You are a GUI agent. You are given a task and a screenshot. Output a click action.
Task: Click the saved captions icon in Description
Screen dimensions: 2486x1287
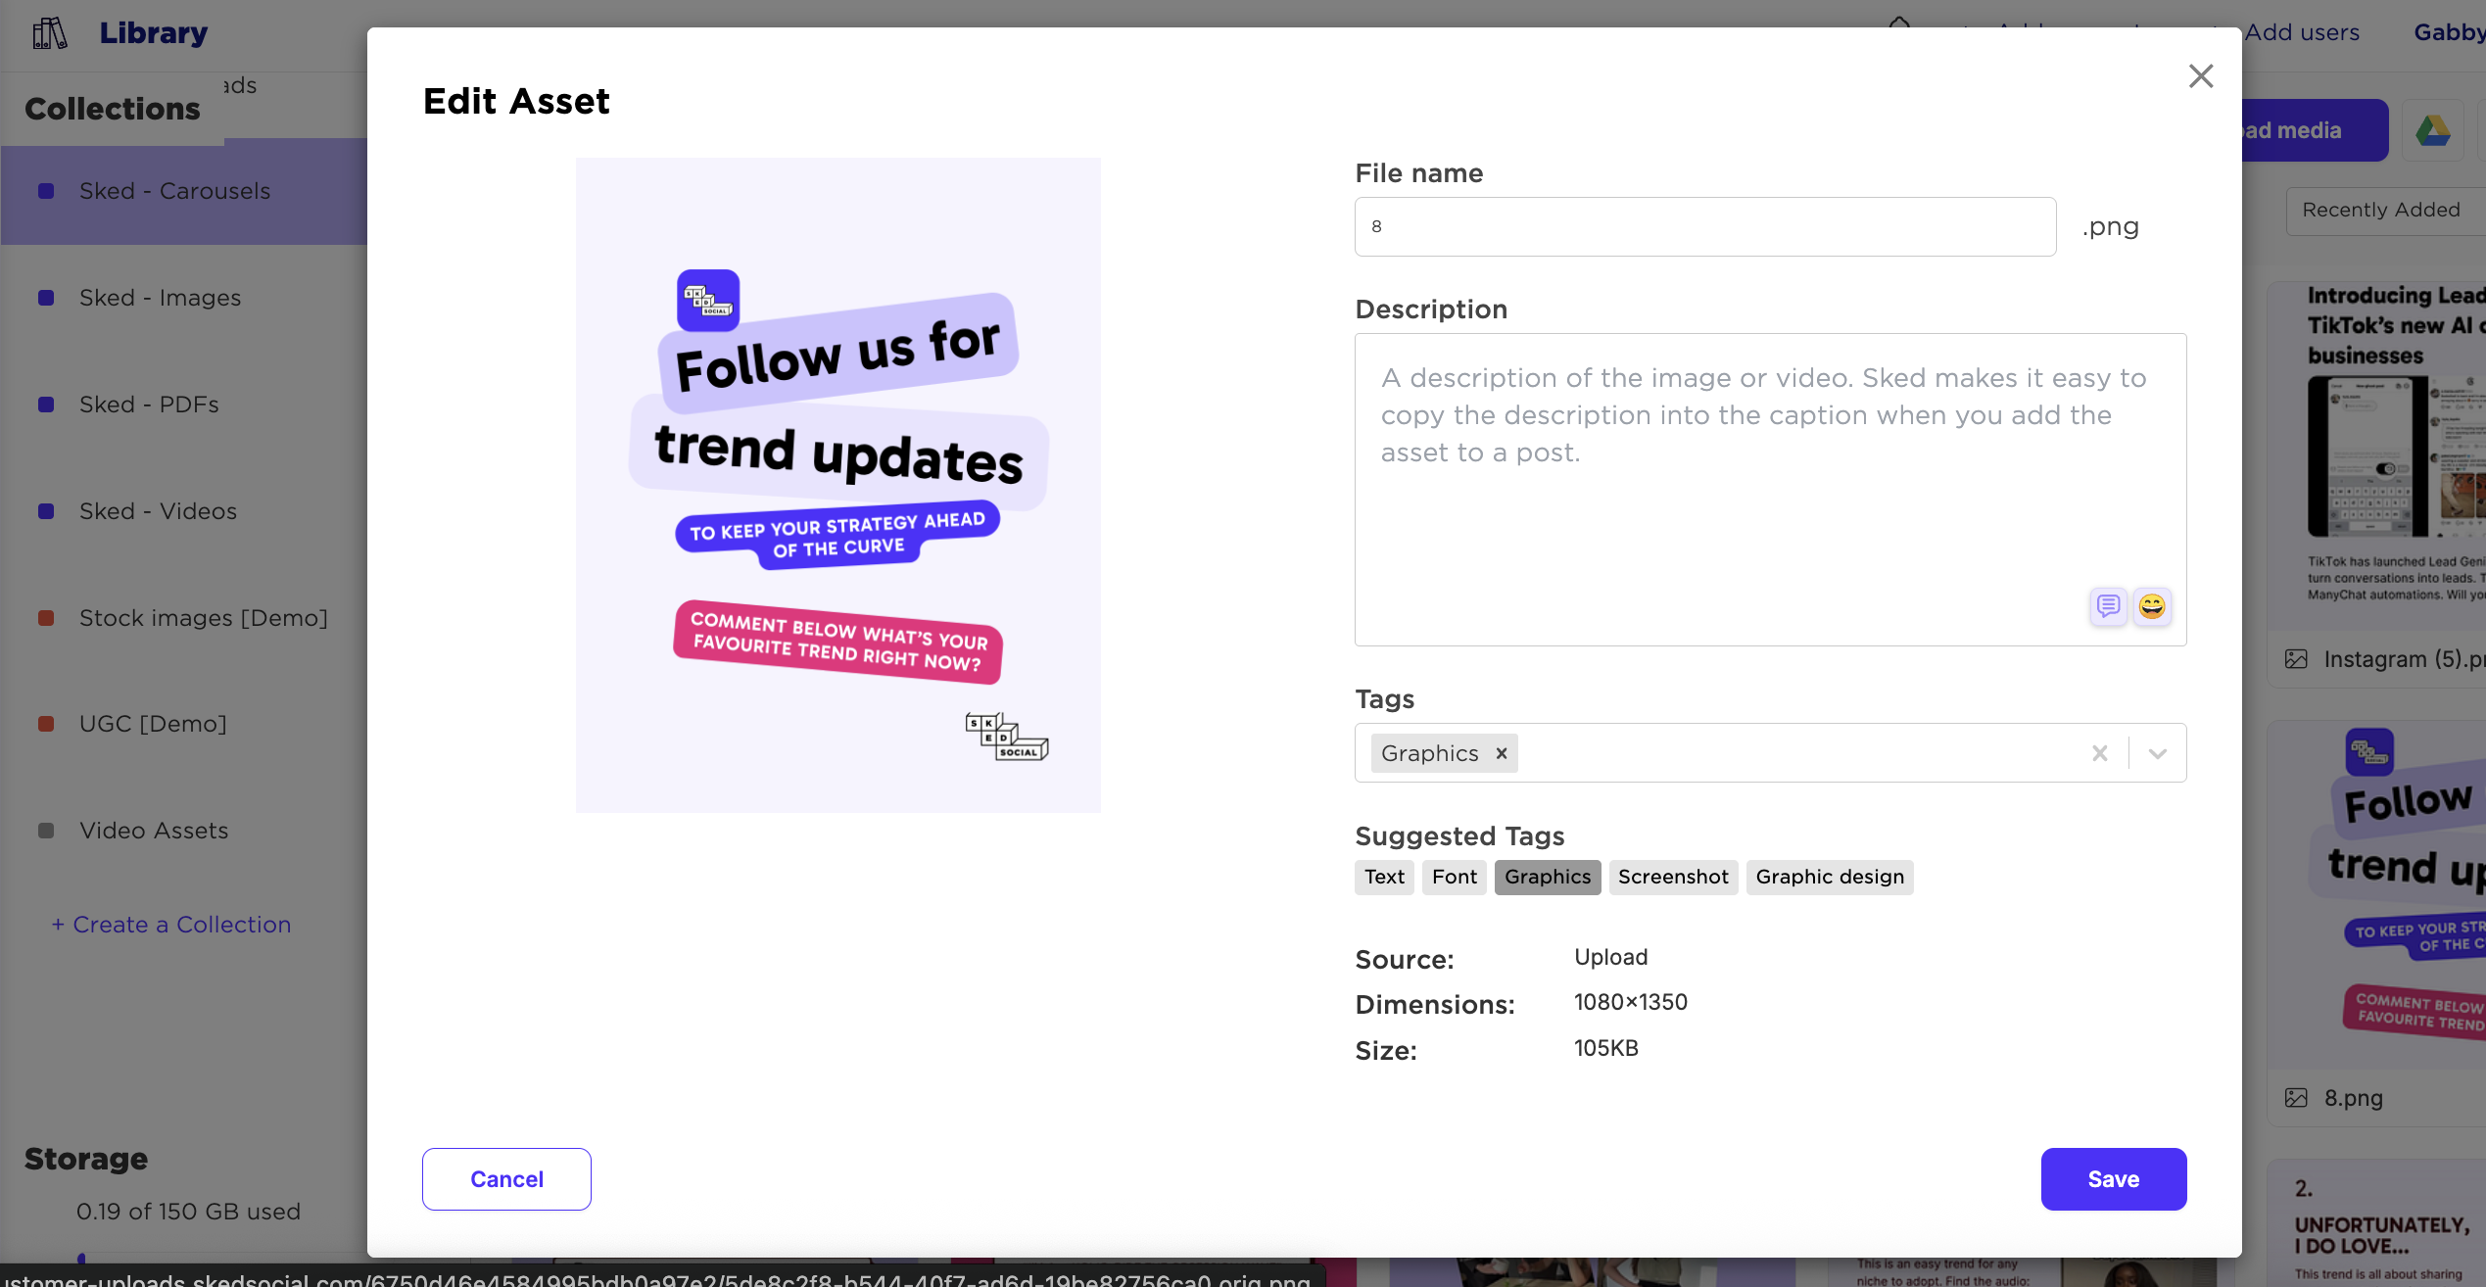2108,606
